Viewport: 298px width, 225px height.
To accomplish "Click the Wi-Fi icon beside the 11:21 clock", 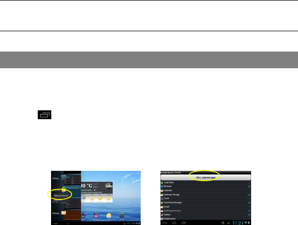I will point(245,223).
